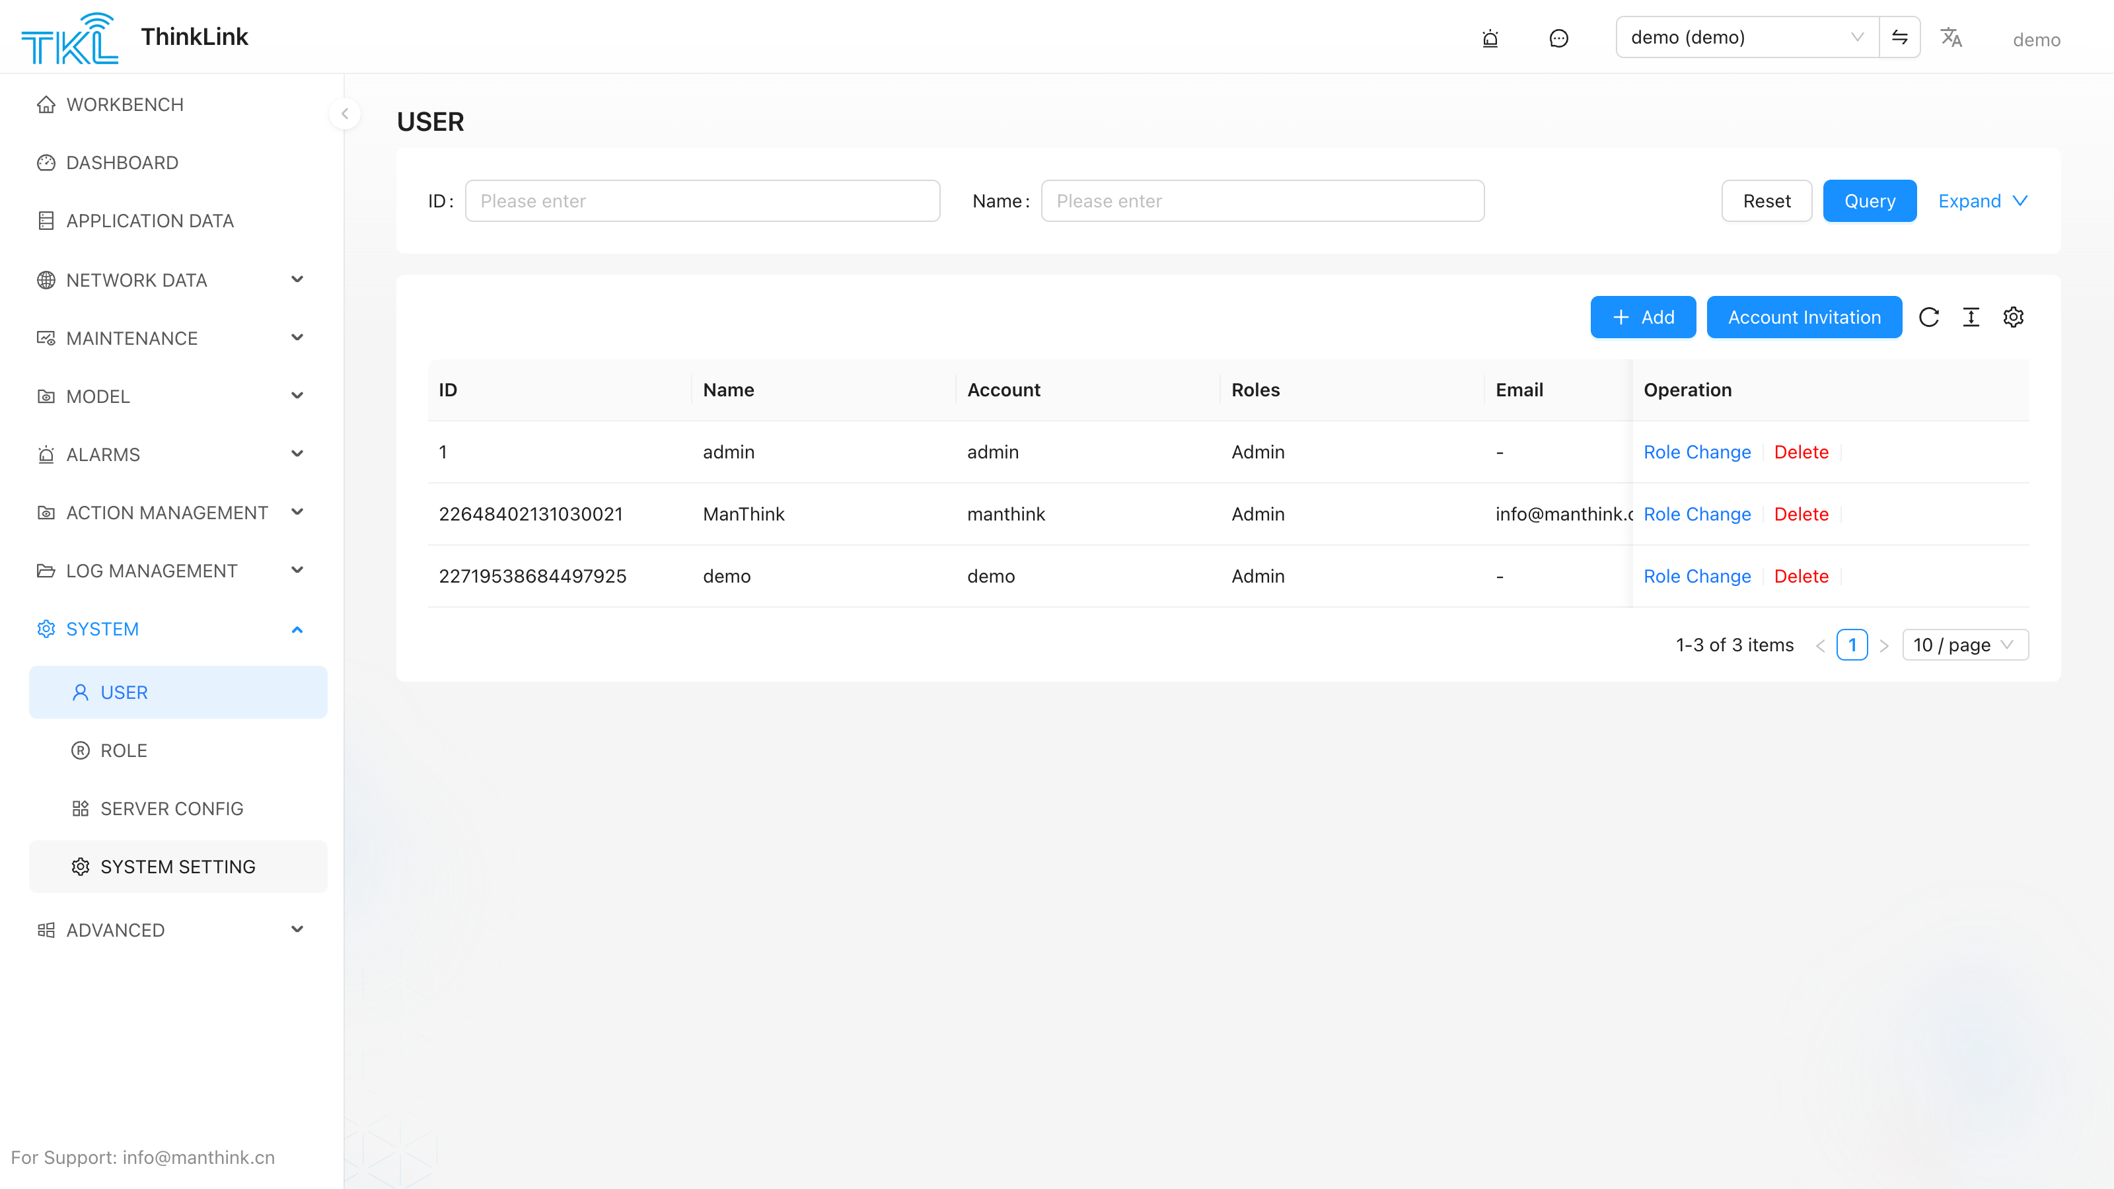Open the SERVER CONFIG submenu item
This screenshot has height=1189, width=2114.
[178, 809]
